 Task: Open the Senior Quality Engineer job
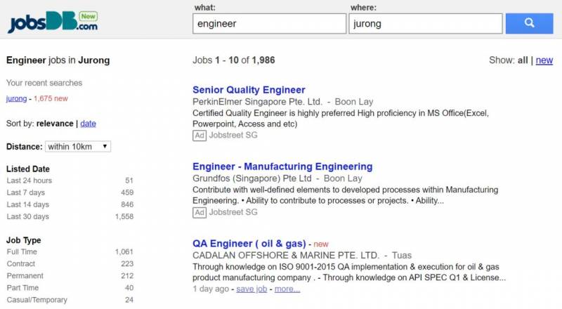click(x=249, y=90)
